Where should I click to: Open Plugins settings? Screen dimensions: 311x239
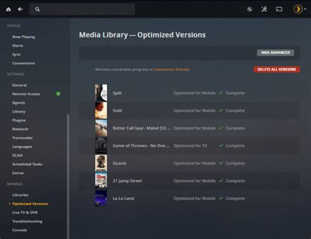pyautogui.click(x=19, y=120)
